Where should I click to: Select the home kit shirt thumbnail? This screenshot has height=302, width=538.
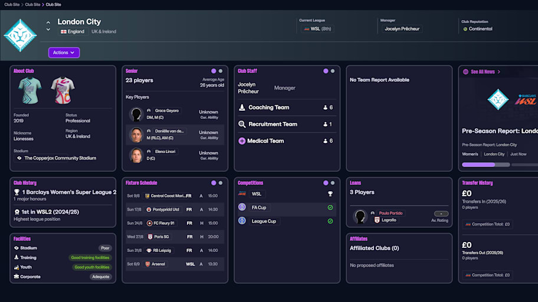pyautogui.click(x=29, y=90)
